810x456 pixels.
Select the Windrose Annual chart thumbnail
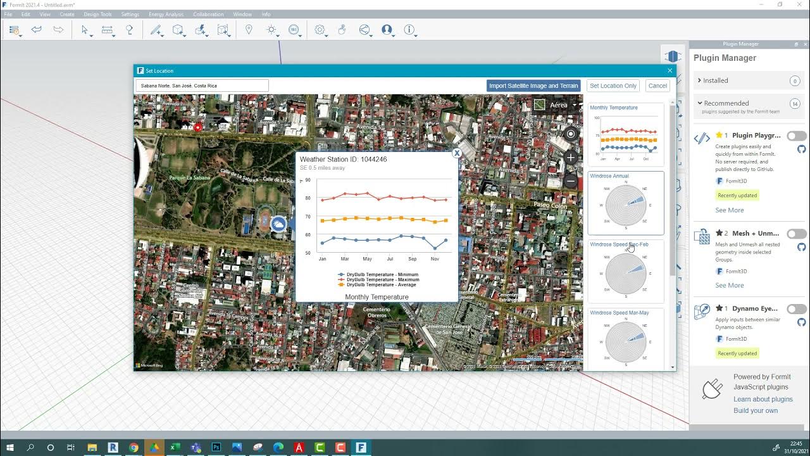(626, 203)
